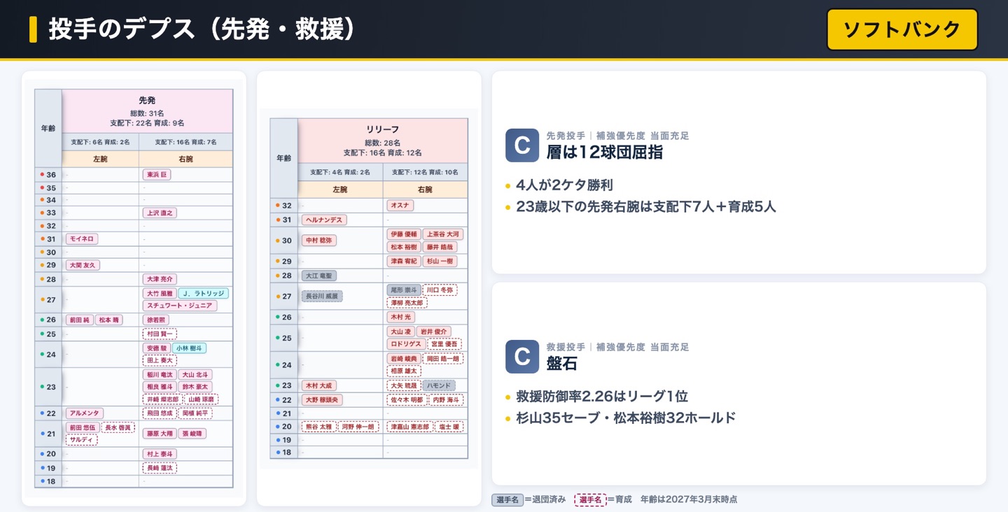Image resolution: width=1008 pixels, height=512 pixels.
Task: Click the 杉山35セーブ・松本裕樹32ホールド bullet
Action: [x=626, y=418]
